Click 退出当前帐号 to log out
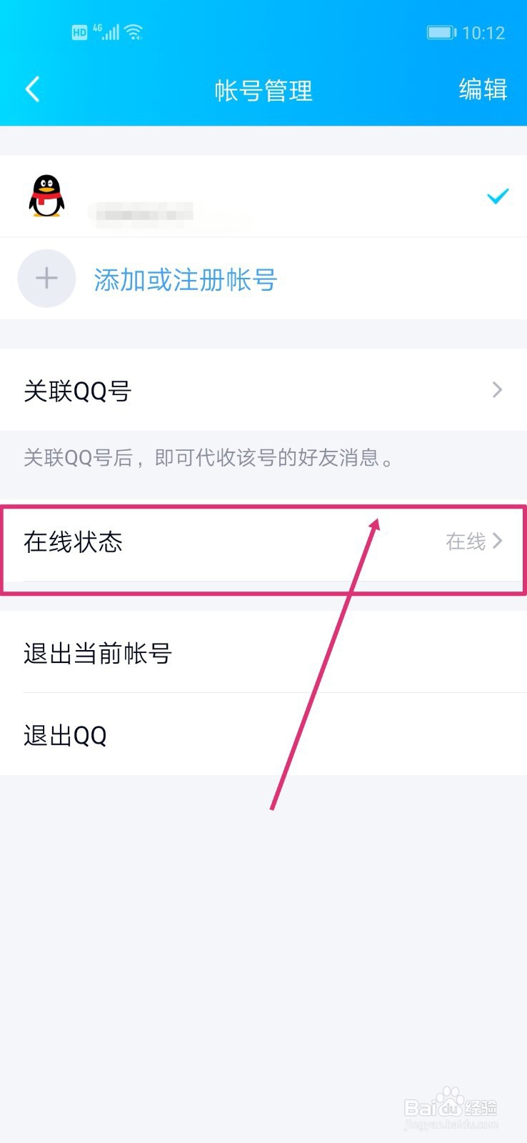Viewport: 527px width, 1143px height. pos(98,653)
